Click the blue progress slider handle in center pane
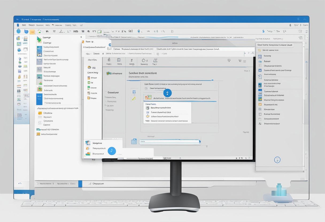 (x=167, y=93)
